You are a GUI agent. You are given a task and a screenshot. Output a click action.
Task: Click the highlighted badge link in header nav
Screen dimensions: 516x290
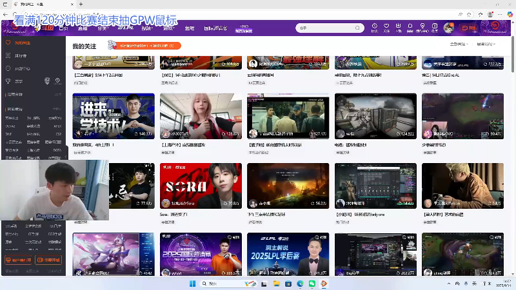pos(244,28)
